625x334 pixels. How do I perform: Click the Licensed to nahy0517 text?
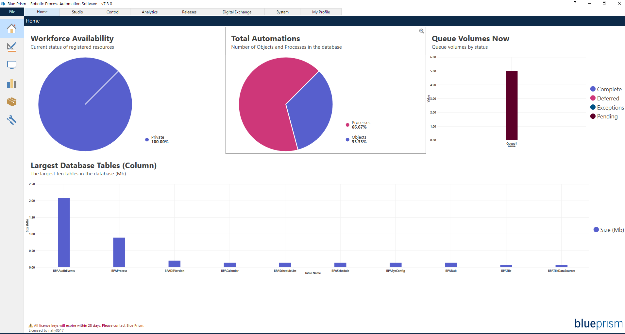tap(46, 330)
